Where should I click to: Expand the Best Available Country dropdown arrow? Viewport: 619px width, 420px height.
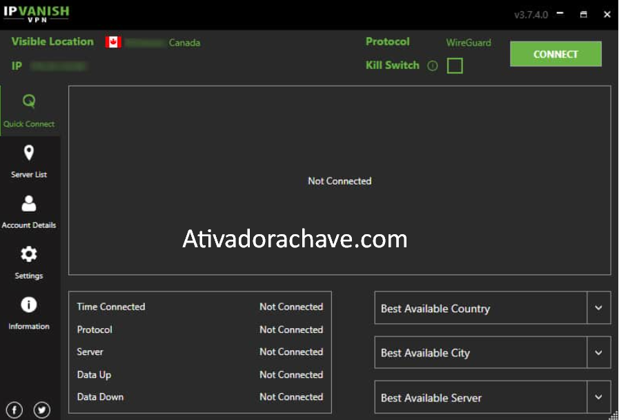coord(598,308)
